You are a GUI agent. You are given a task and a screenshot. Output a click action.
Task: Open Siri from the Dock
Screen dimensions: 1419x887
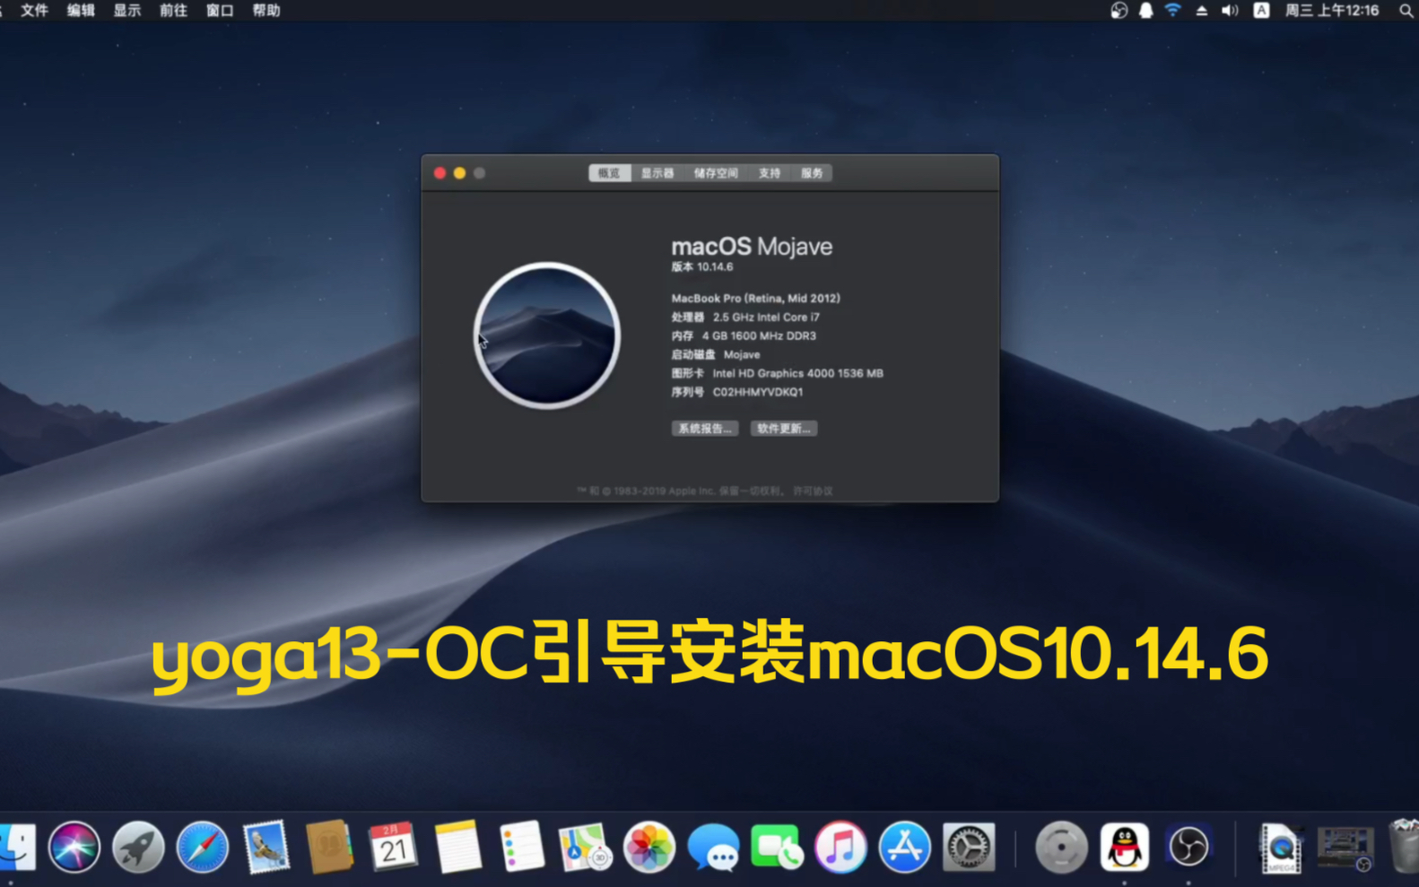coord(74,847)
